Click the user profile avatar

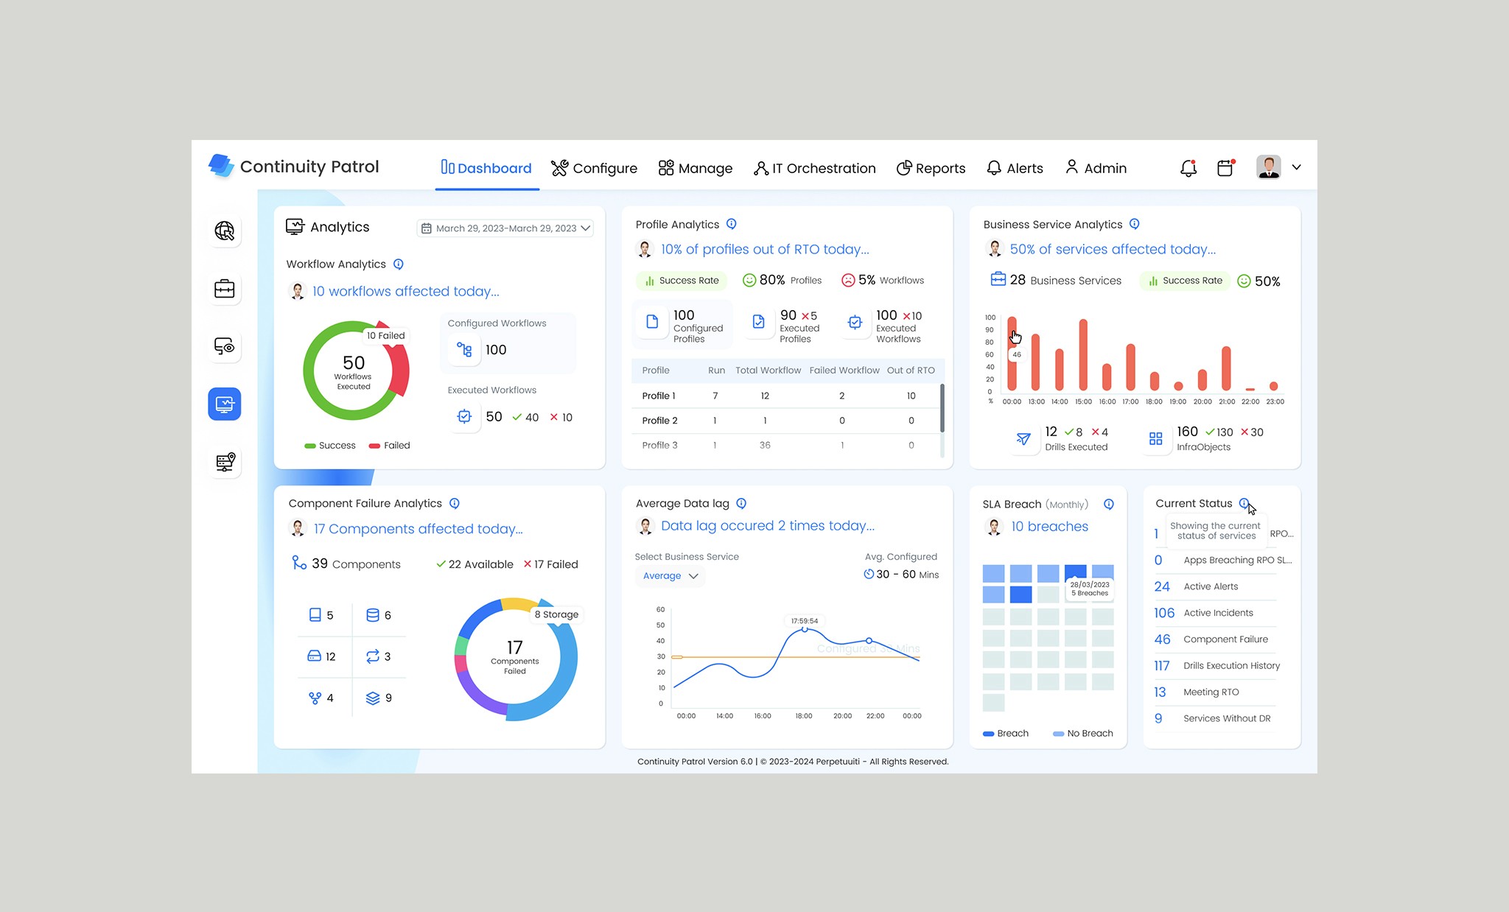pyautogui.click(x=1268, y=167)
